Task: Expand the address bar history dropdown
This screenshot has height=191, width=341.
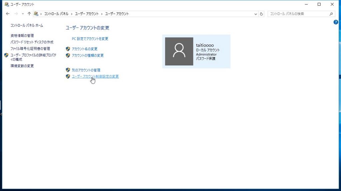Action: click(x=255, y=14)
